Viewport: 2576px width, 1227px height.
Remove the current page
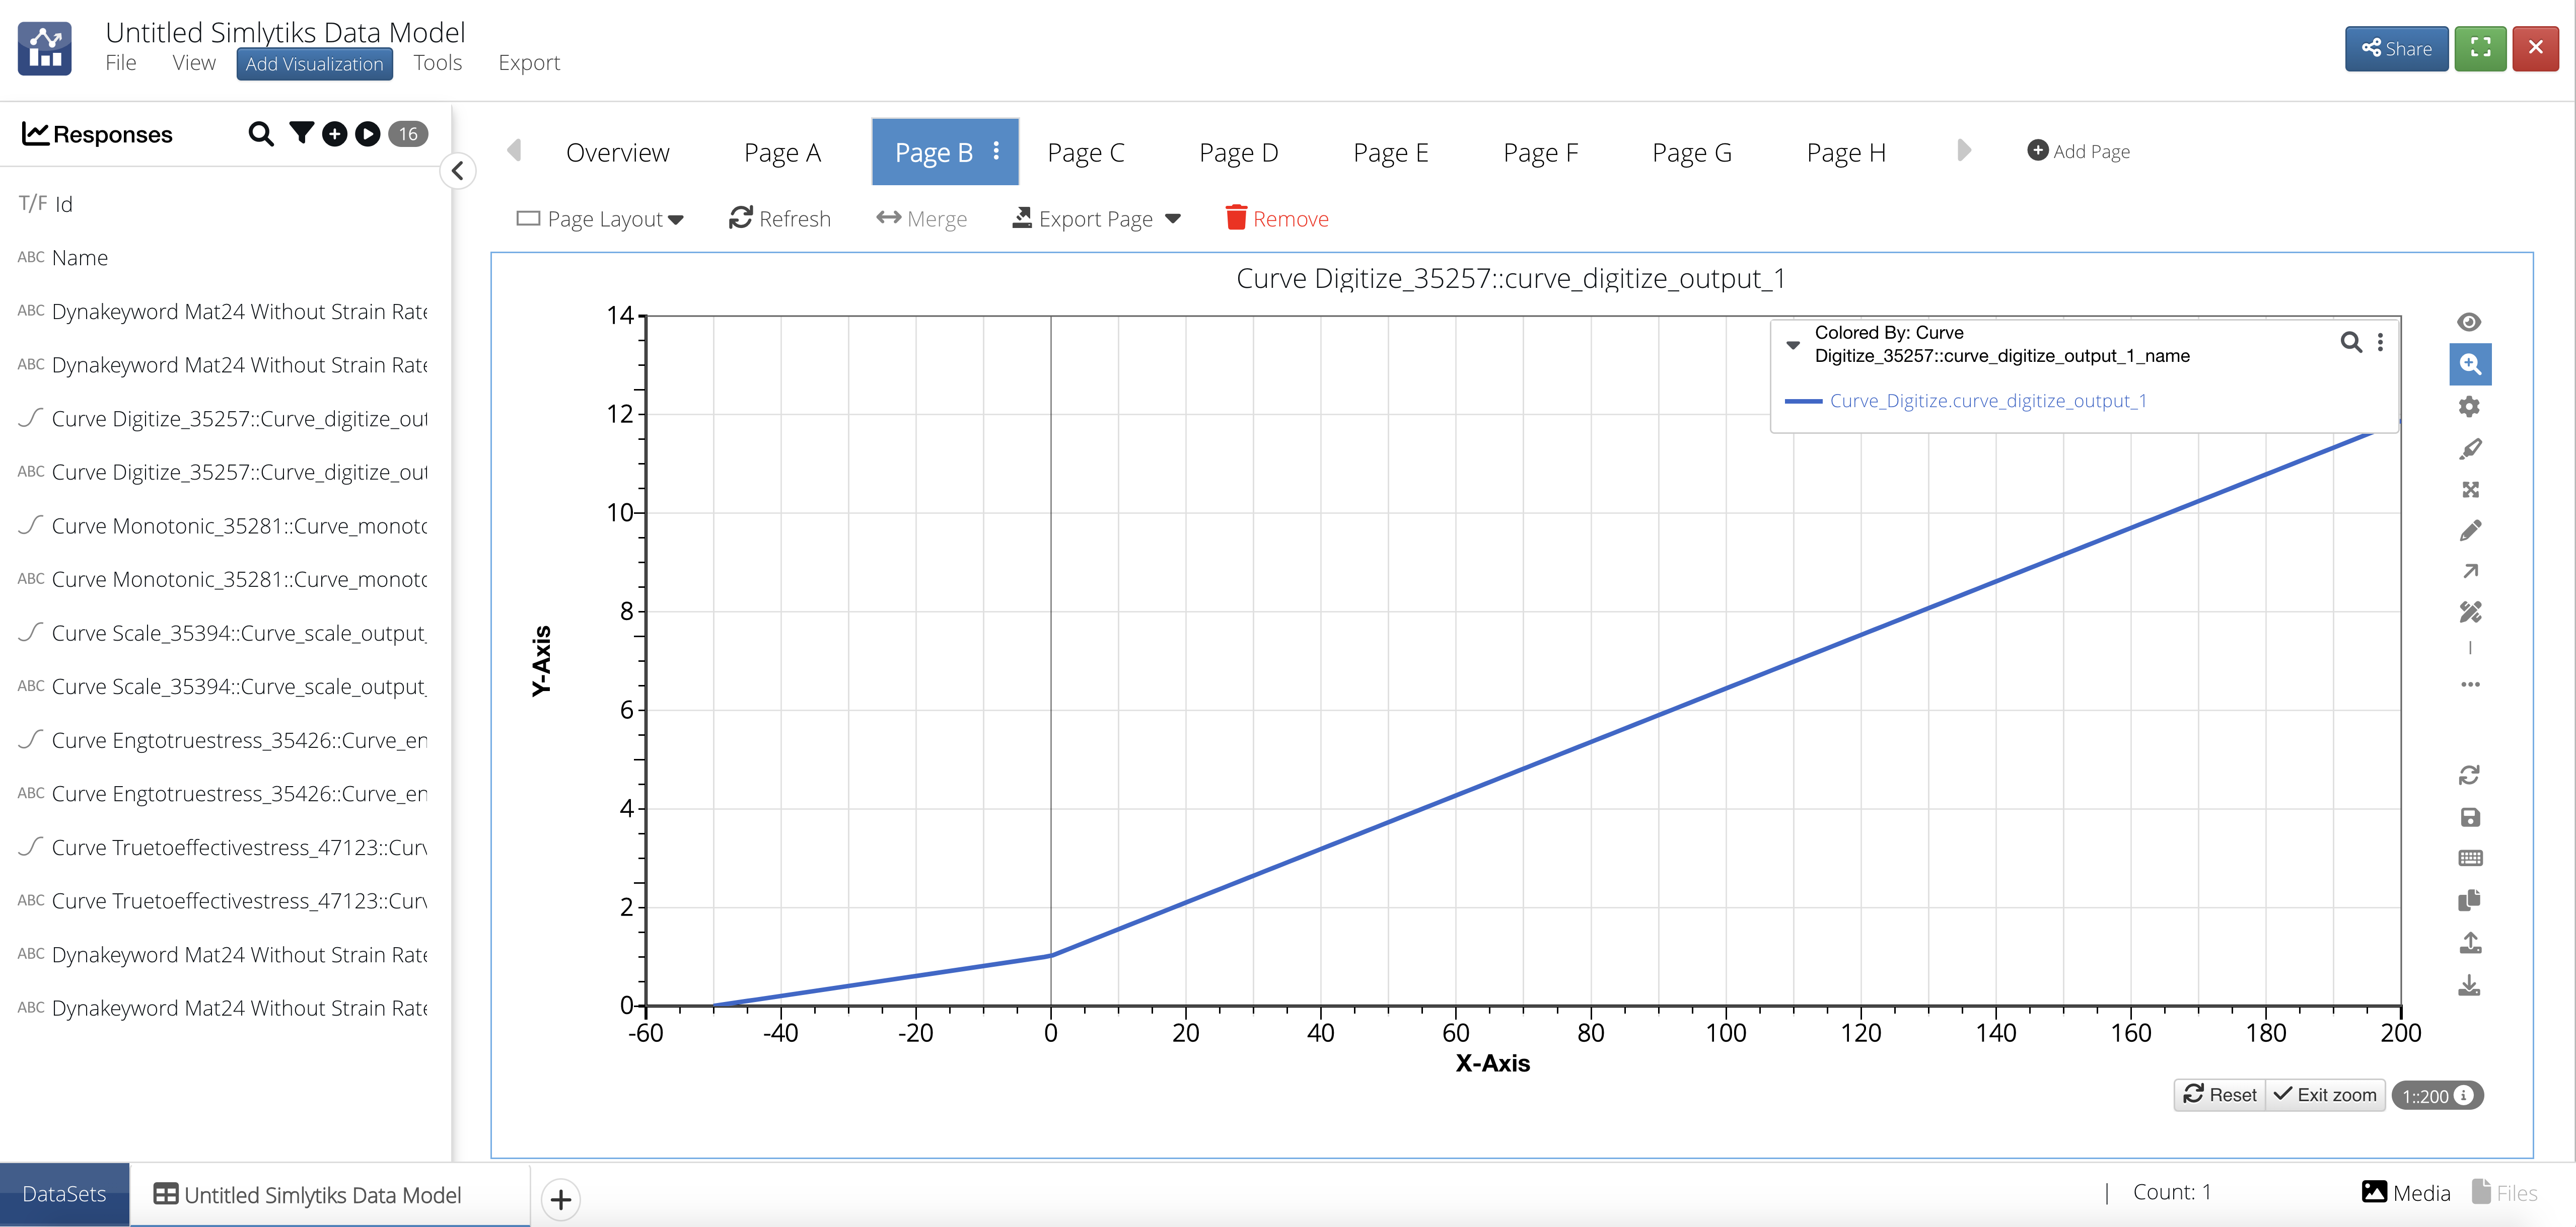[x=1277, y=219]
